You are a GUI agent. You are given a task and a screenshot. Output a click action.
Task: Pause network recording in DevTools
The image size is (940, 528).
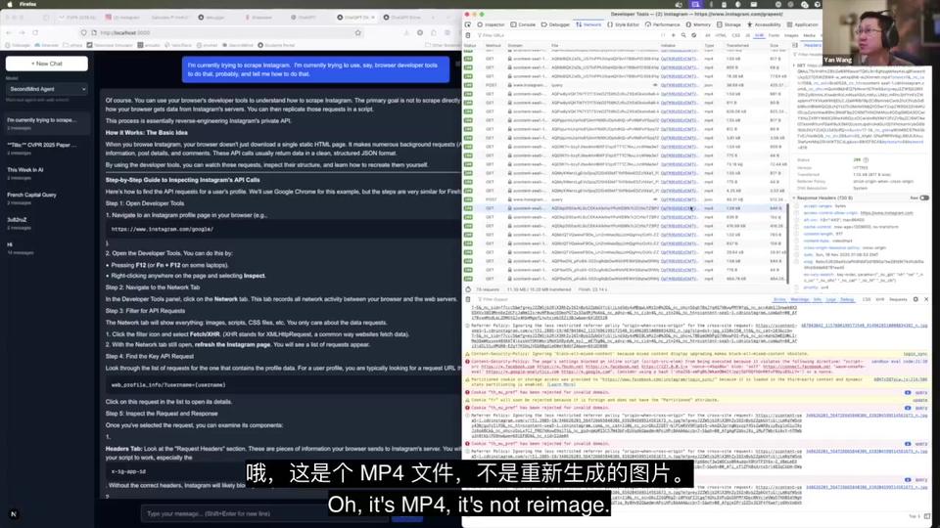click(663, 35)
